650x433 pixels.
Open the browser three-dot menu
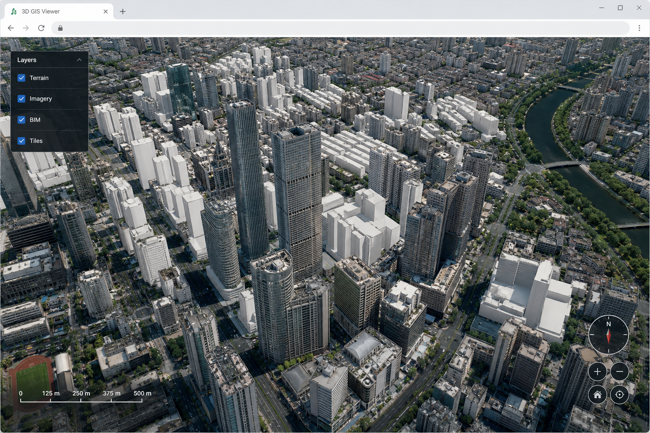639,28
